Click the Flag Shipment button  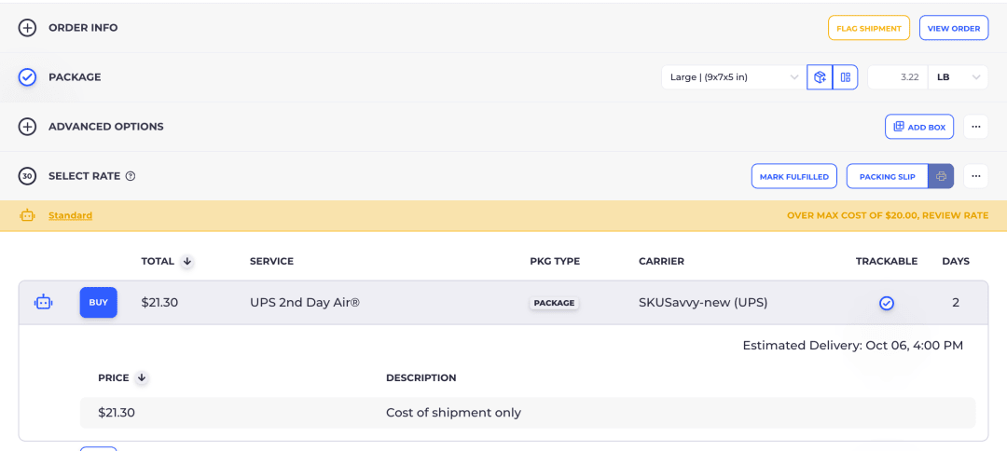coord(869,28)
